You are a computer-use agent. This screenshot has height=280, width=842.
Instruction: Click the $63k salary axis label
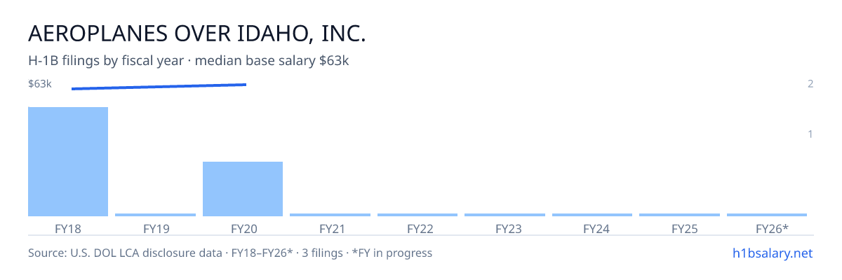pos(40,84)
